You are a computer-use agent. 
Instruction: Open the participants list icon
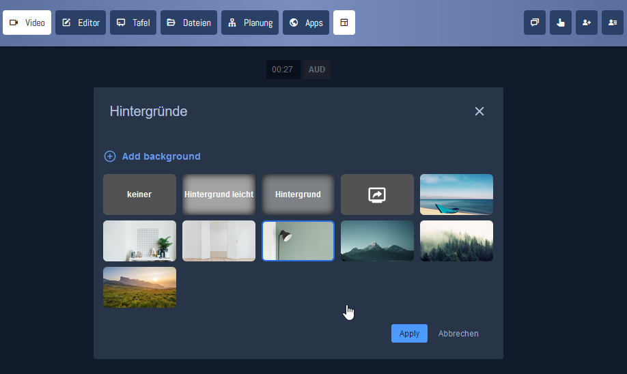613,23
